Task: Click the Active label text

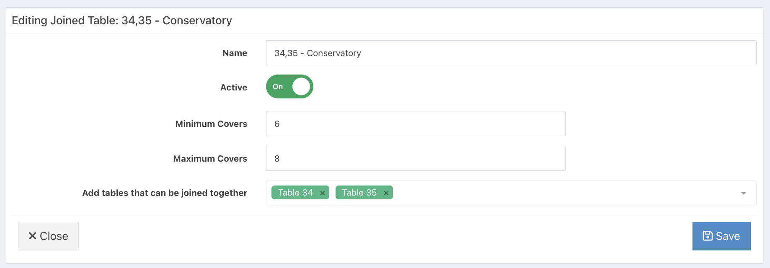Action: (x=233, y=88)
